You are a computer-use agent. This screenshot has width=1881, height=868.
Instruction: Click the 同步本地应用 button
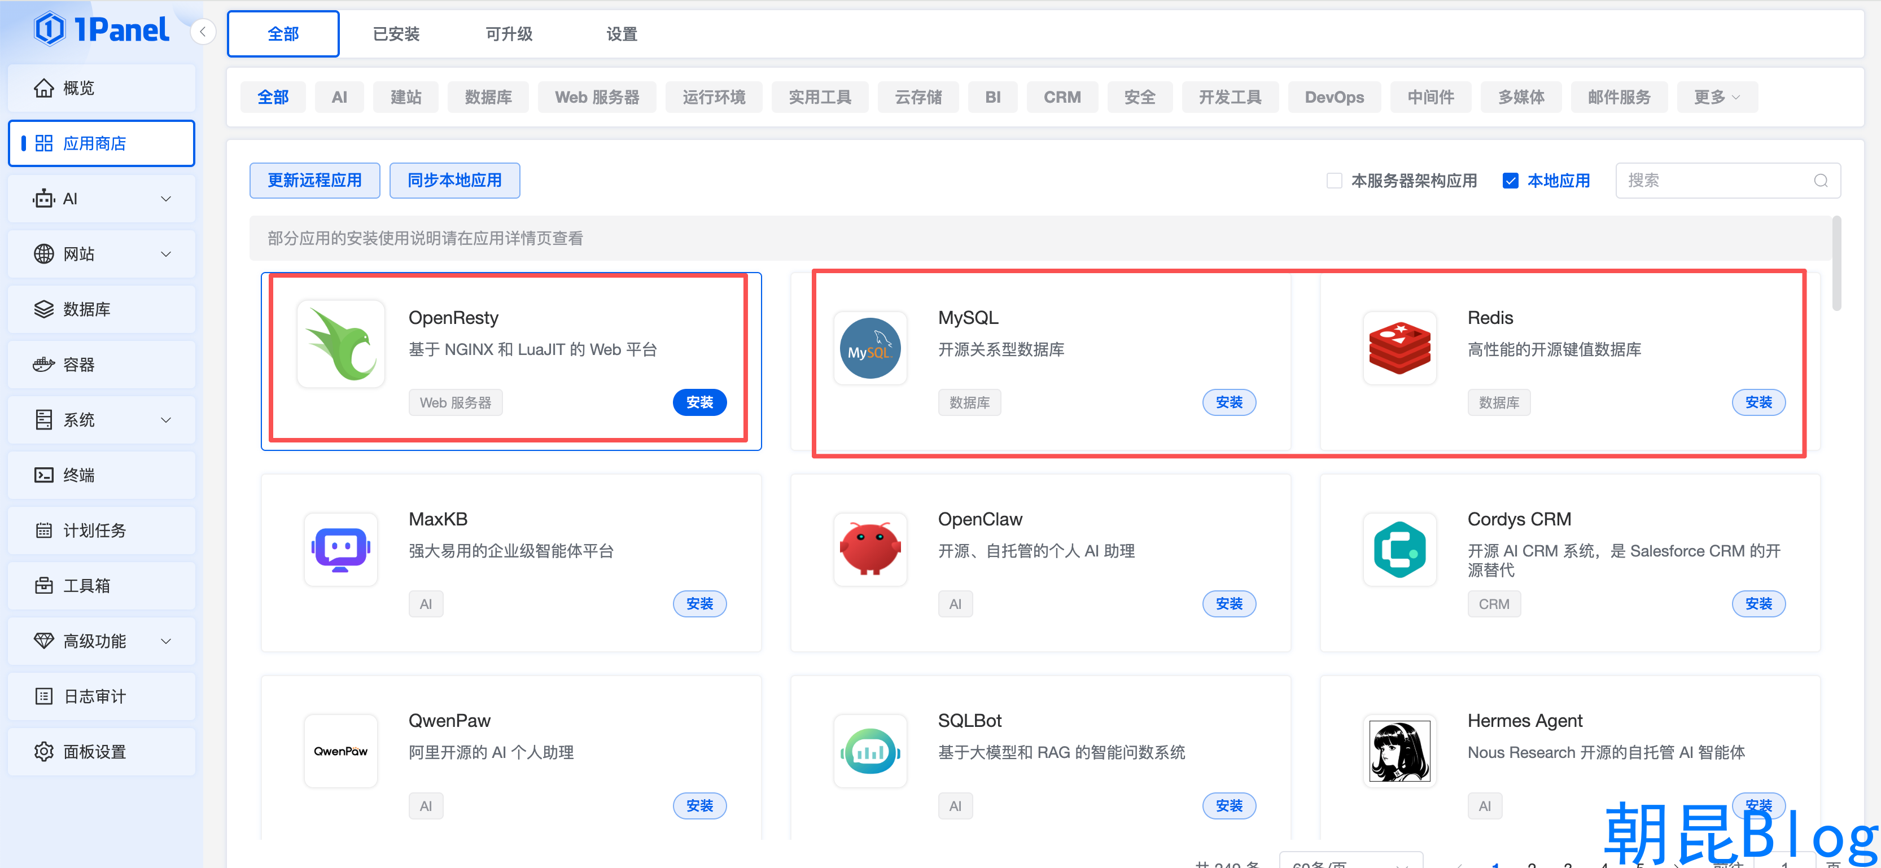(455, 181)
